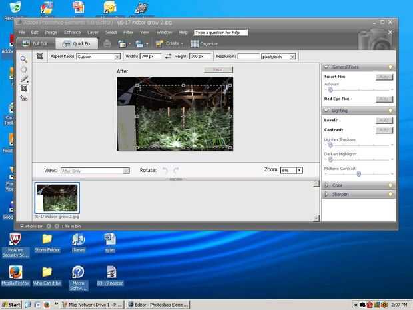
Task: Open the ryan document on desktop
Action: (110, 243)
